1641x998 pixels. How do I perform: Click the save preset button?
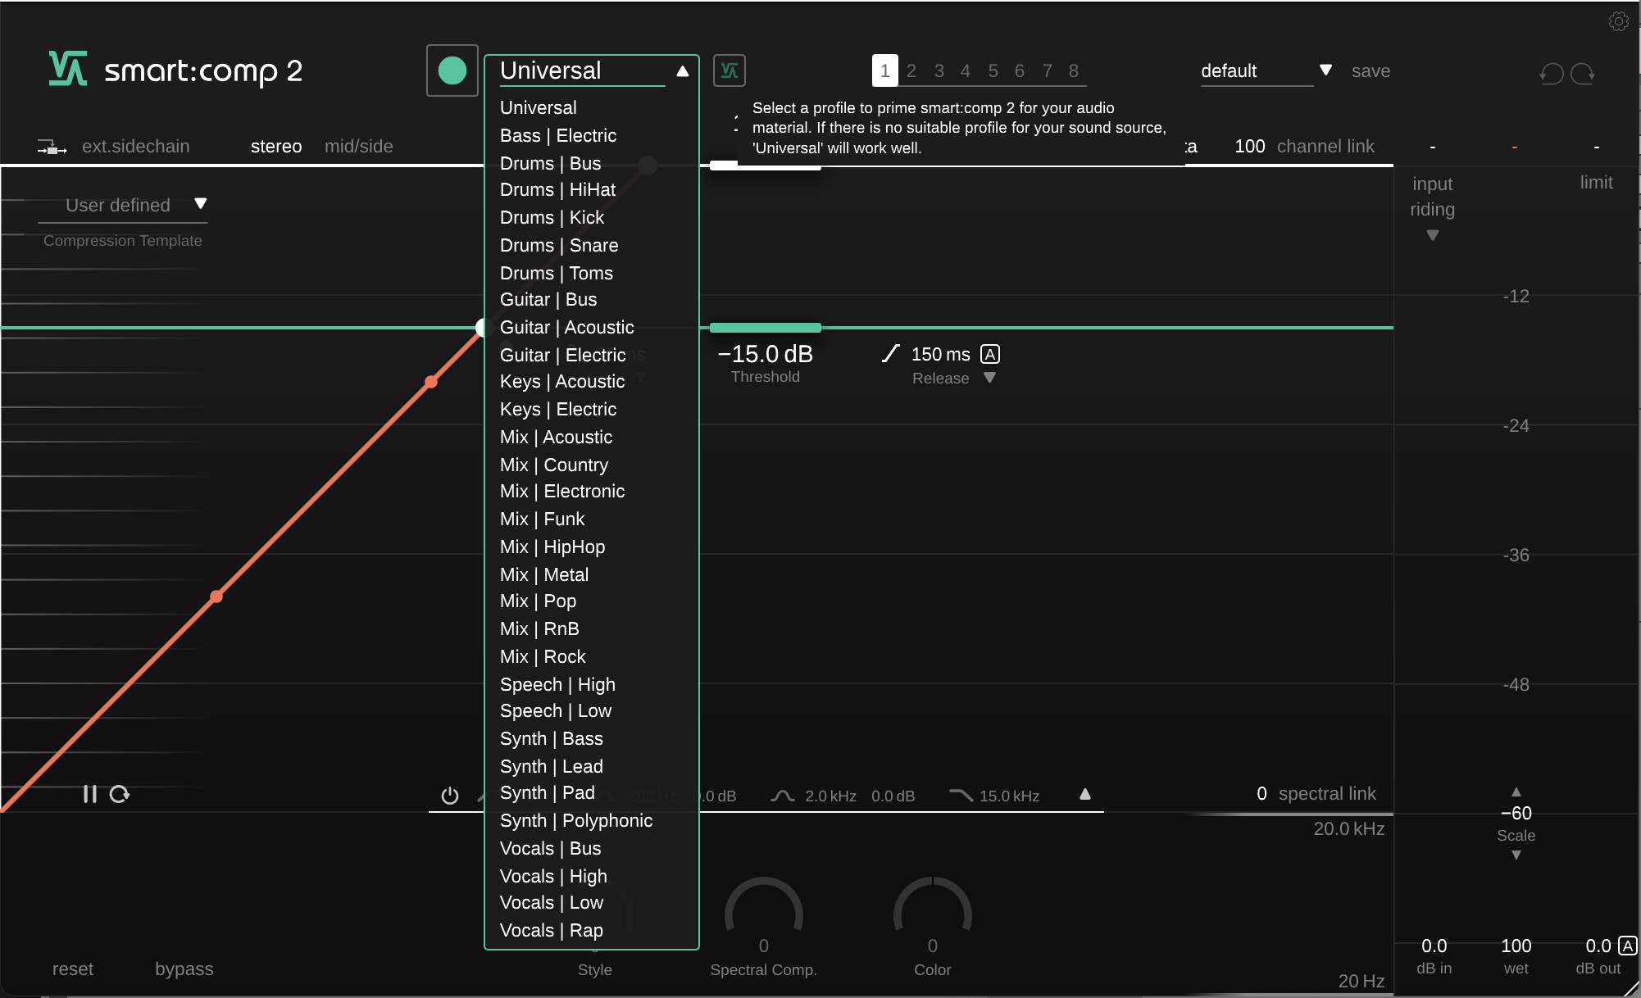click(x=1371, y=71)
